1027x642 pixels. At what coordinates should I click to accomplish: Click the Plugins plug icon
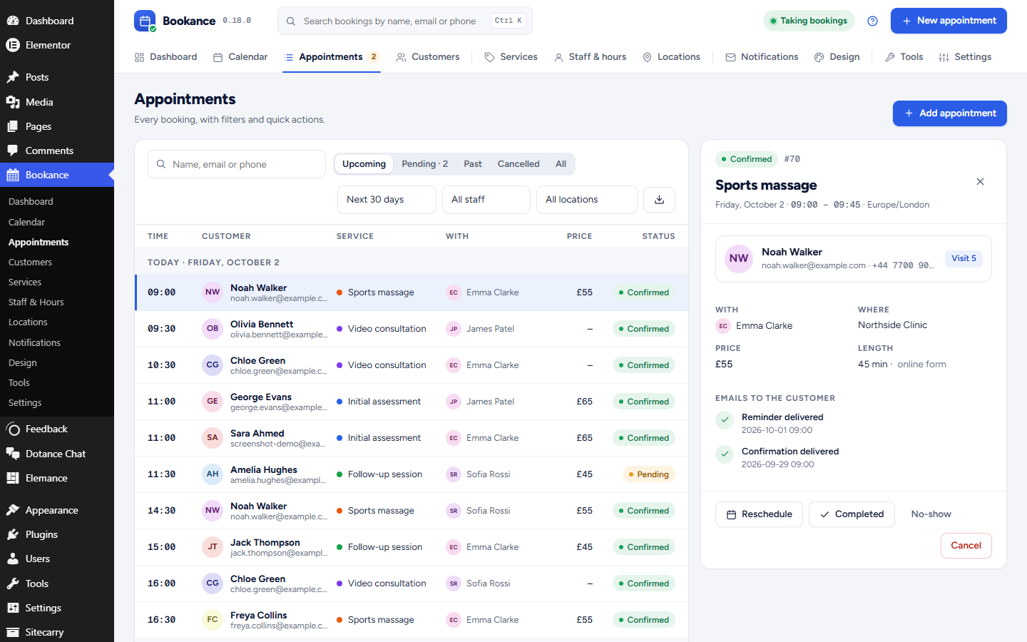pyautogui.click(x=13, y=534)
